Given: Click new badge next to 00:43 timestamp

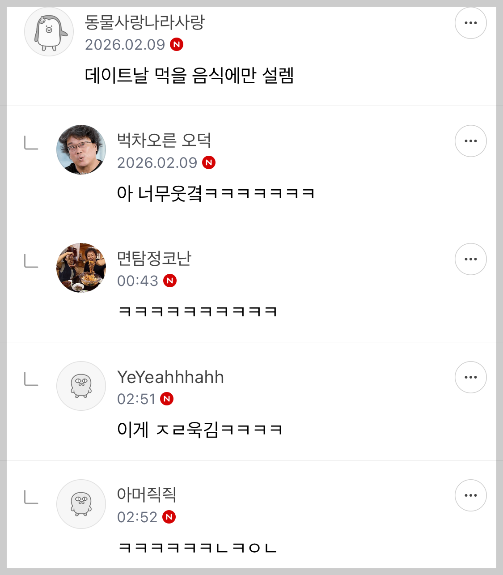Looking at the screenshot, I should pos(170,281).
